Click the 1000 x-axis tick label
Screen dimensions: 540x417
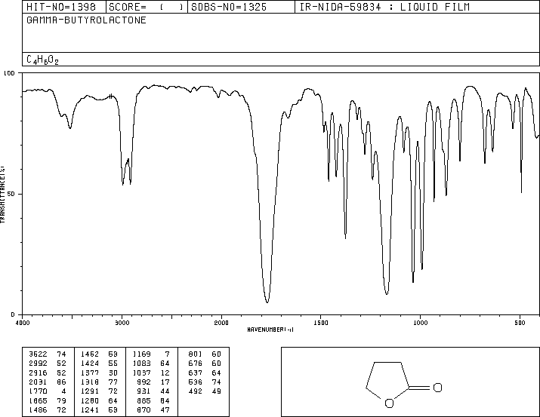pyautogui.click(x=420, y=323)
